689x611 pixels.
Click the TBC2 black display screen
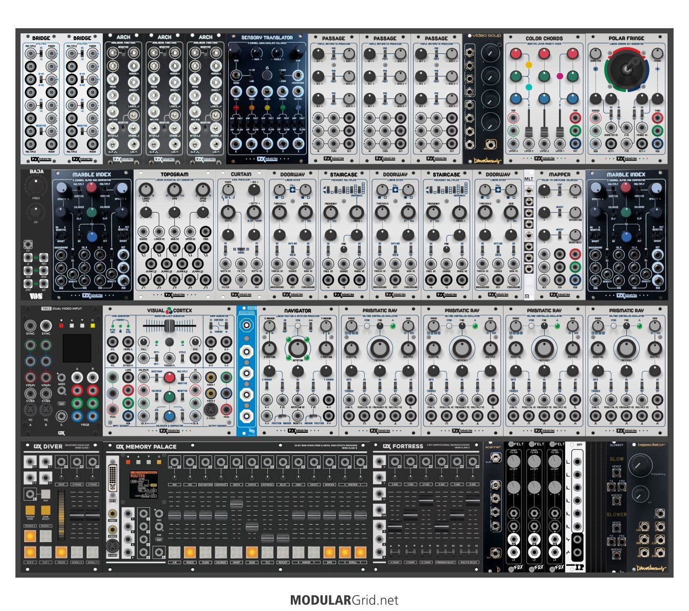77,349
